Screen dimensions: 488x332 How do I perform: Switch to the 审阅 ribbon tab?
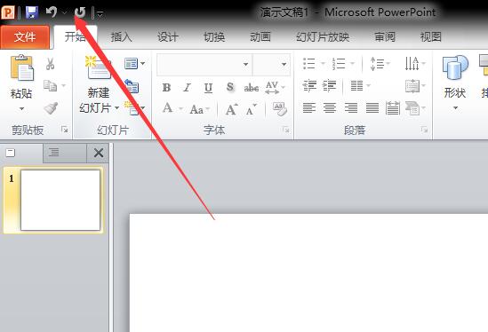click(x=385, y=37)
